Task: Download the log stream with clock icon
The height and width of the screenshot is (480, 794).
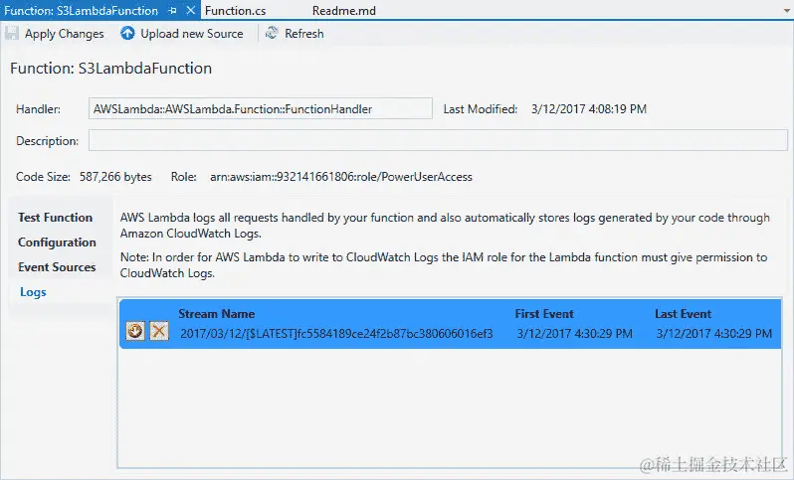Action: coord(135,331)
